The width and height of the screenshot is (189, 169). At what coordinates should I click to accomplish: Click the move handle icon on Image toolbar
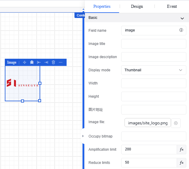(x=25, y=62)
